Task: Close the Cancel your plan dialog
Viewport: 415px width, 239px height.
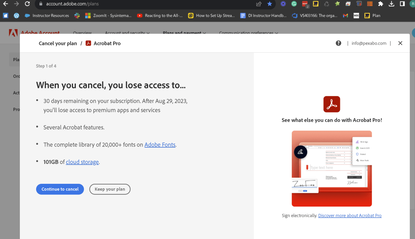Action: (400, 43)
